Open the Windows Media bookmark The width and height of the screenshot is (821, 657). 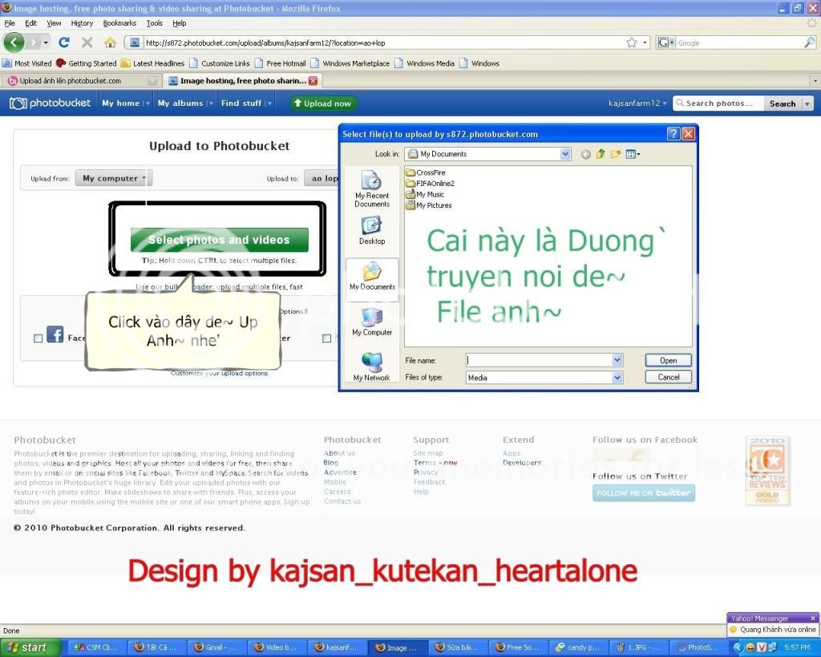(425, 63)
